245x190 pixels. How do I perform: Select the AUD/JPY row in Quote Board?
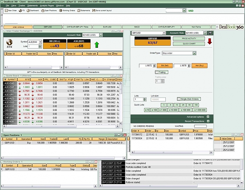tap(62, 95)
